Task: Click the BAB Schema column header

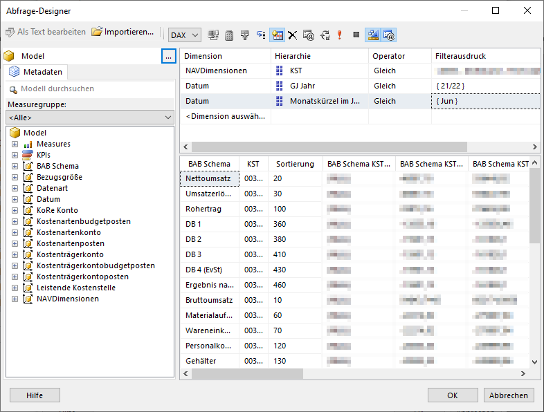Action: click(x=209, y=164)
